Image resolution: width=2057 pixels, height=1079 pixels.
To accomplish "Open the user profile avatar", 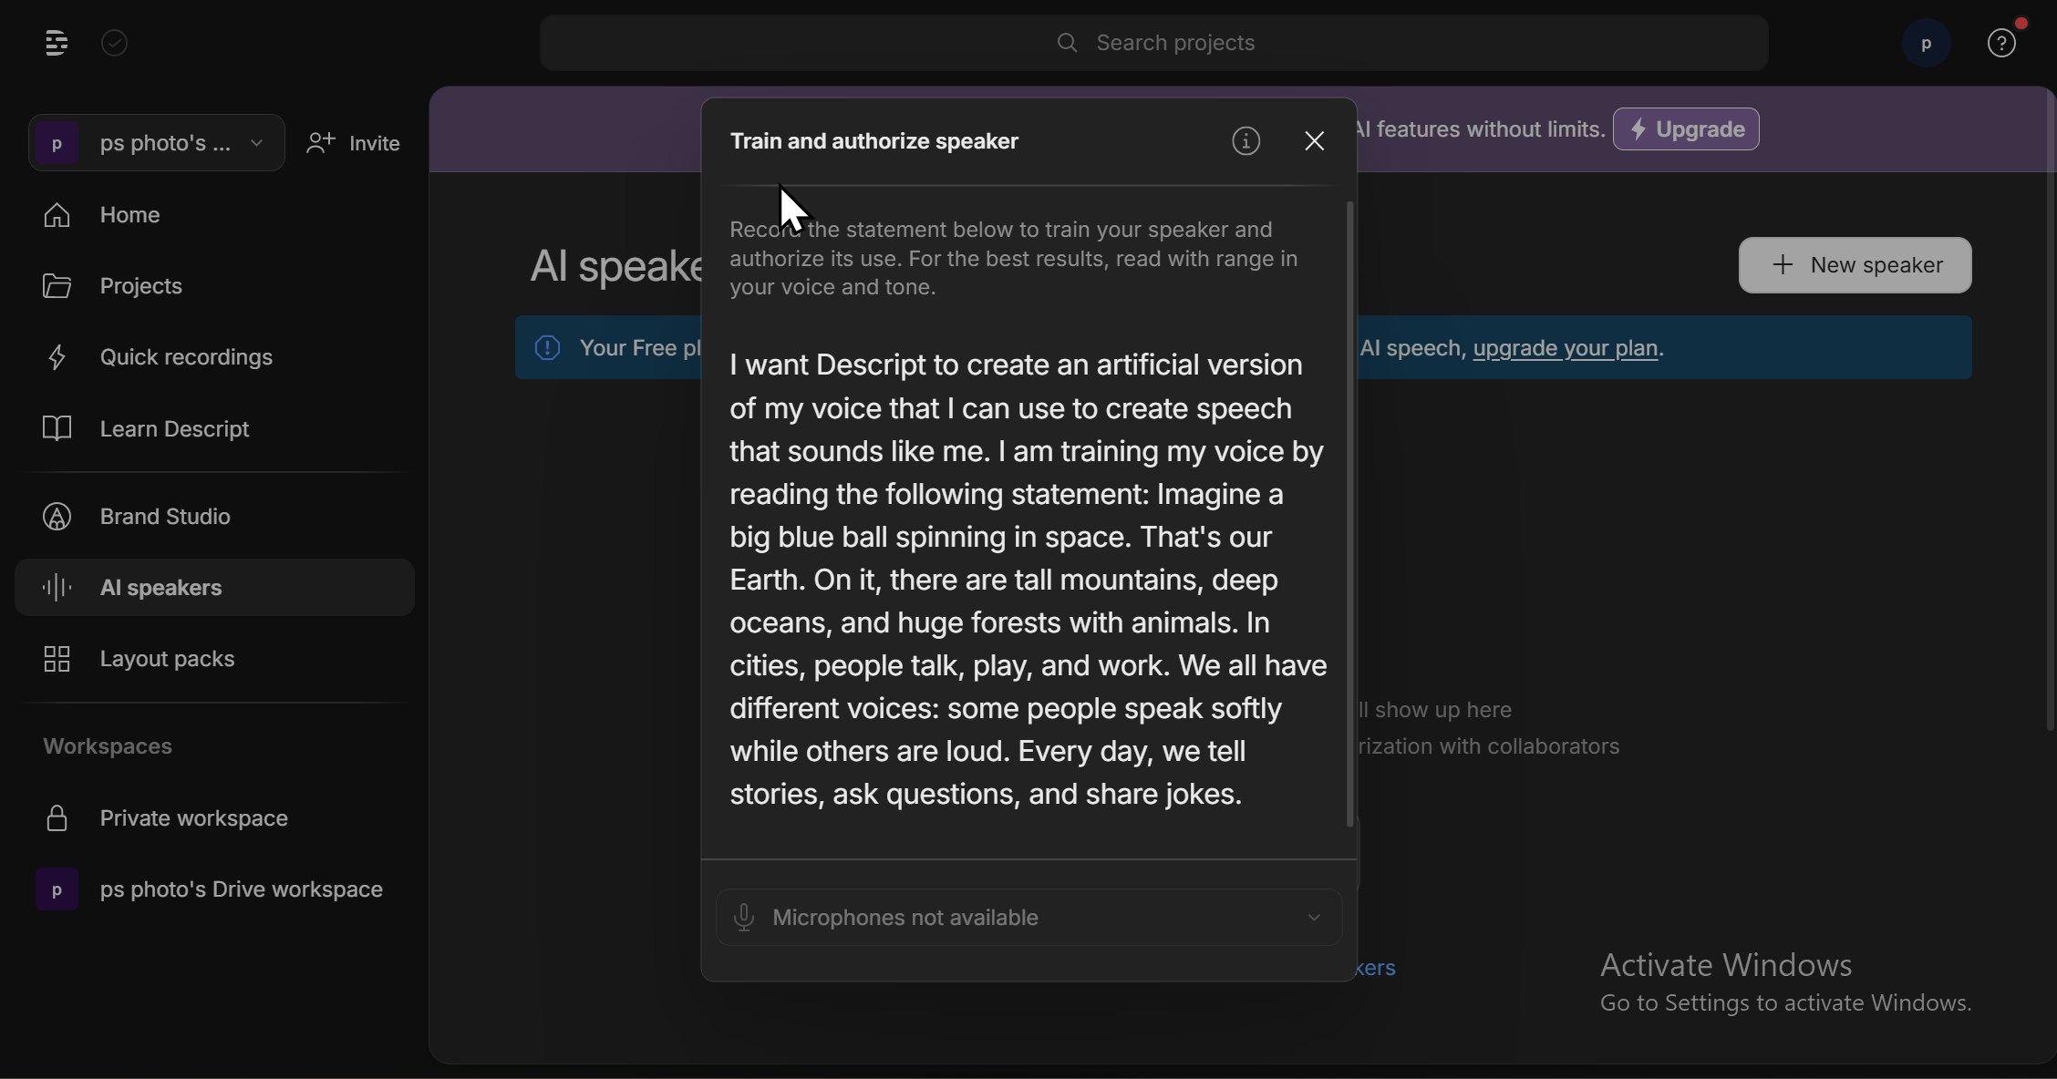I will 1927,43.
